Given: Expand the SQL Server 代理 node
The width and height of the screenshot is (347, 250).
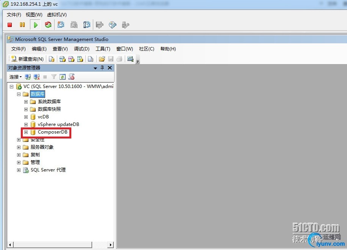Looking at the screenshot, I should click(19, 170).
